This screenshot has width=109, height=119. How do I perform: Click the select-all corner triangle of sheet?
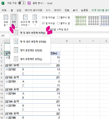tap(2, 41)
